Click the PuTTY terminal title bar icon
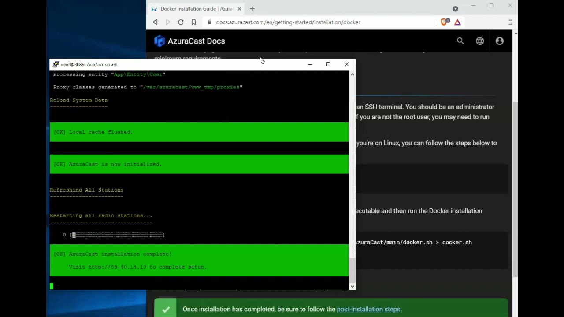The width and height of the screenshot is (564, 317). (56, 64)
